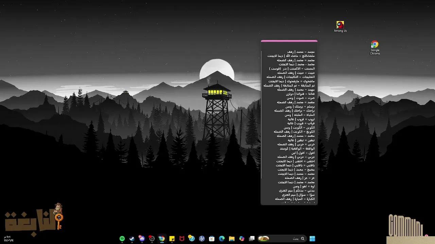Click the line 'اوه = اهو | وسن'
Viewport: 435px width, 244px height.
[x=304, y=186]
